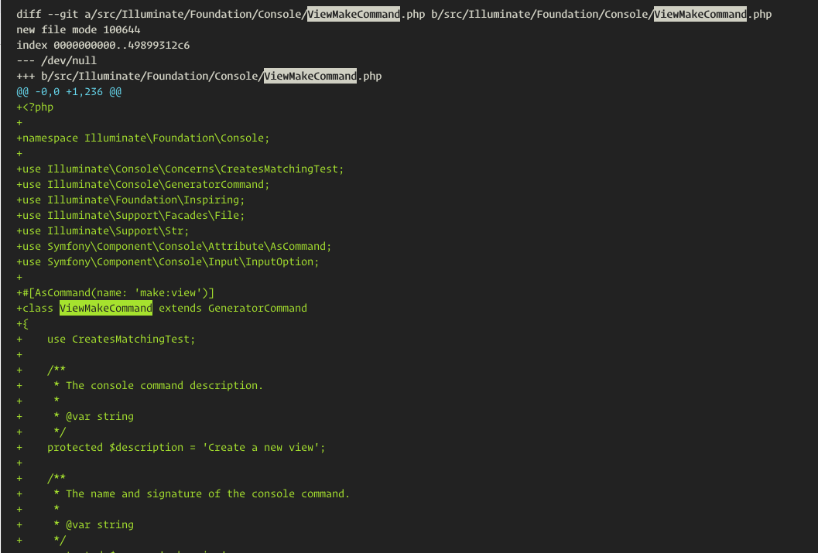Image resolution: width=818 pixels, height=553 pixels.
Task: Click the 'The console command description.' comment
Action: (x=164, y=386)
